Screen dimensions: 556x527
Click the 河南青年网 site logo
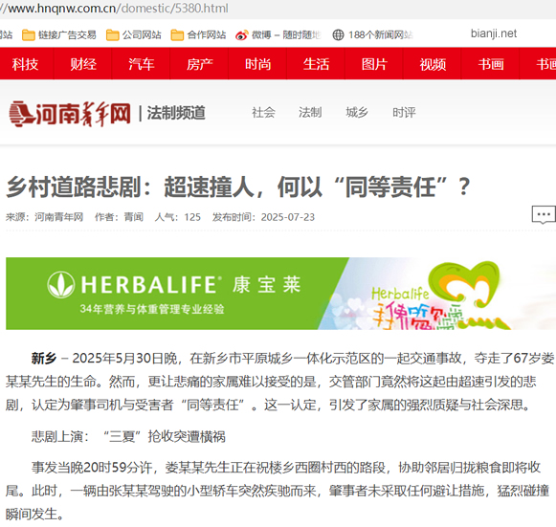pos(70,114)
